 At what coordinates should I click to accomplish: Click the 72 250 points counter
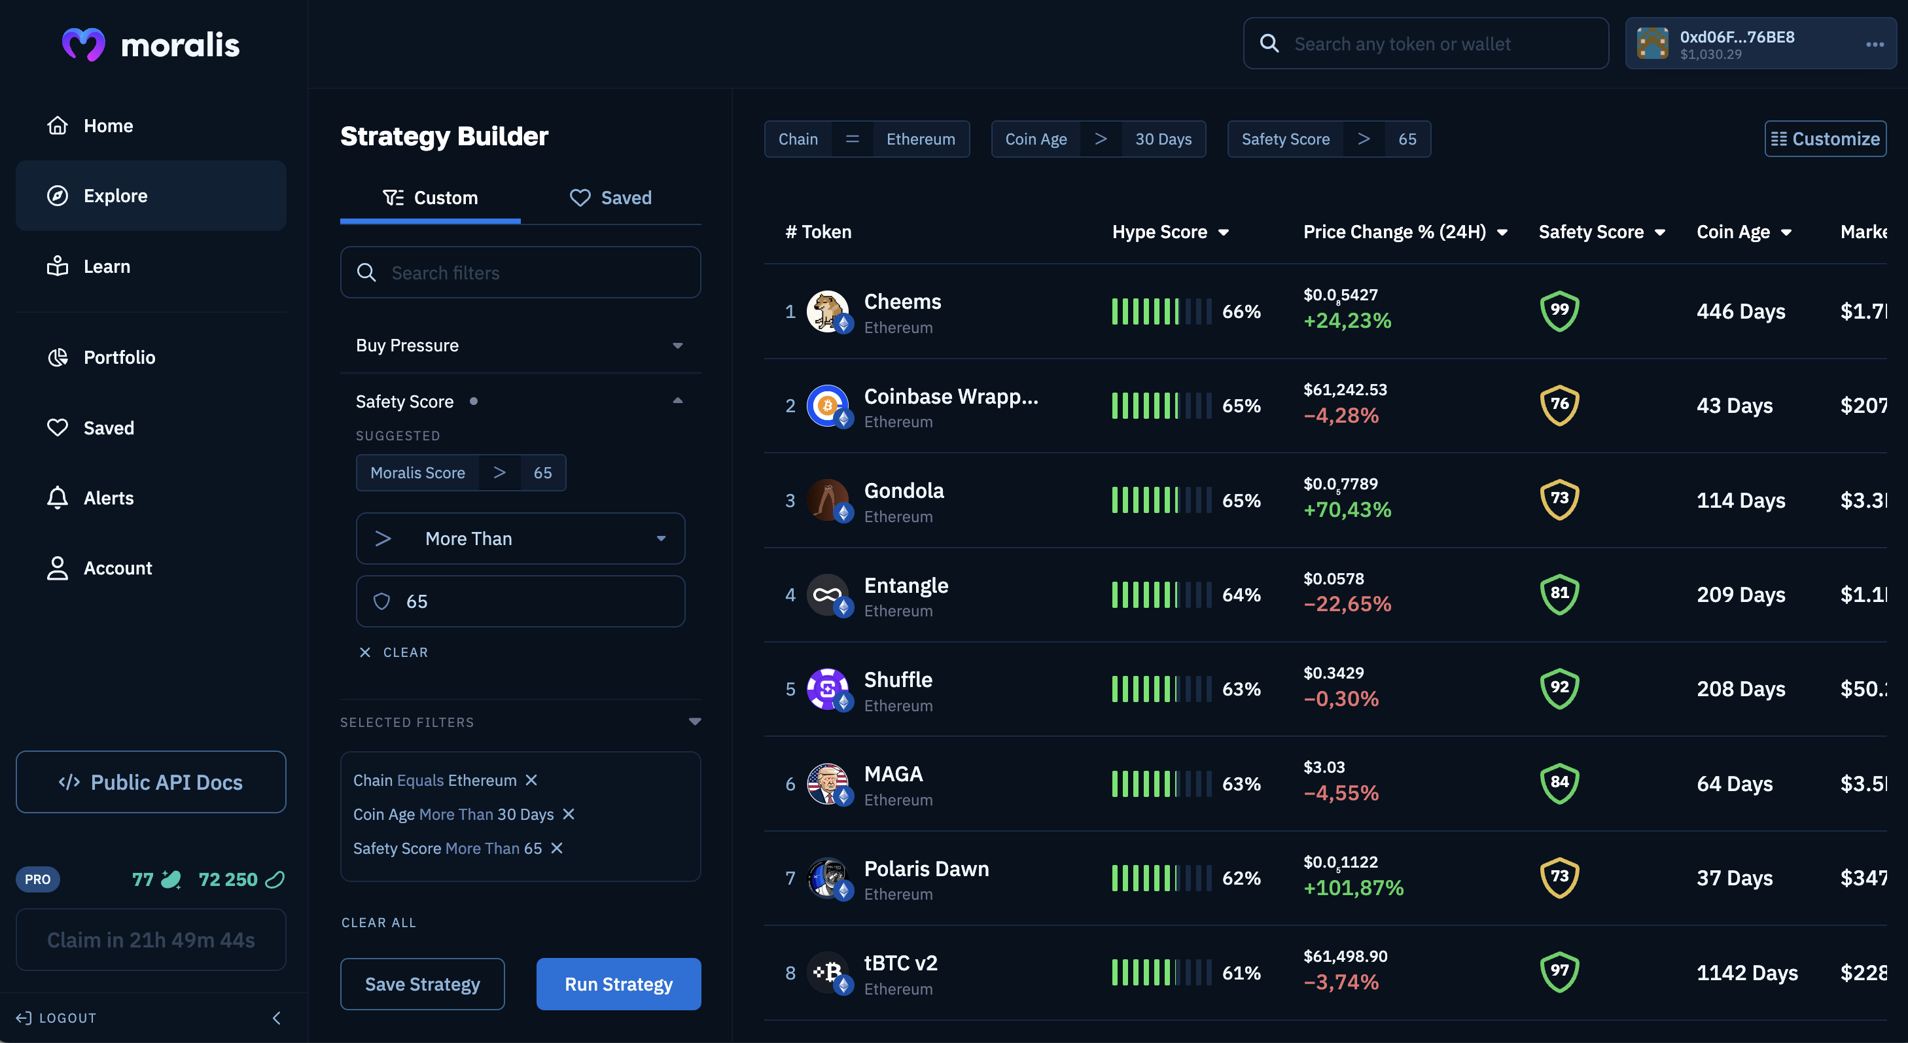(241, 879)
